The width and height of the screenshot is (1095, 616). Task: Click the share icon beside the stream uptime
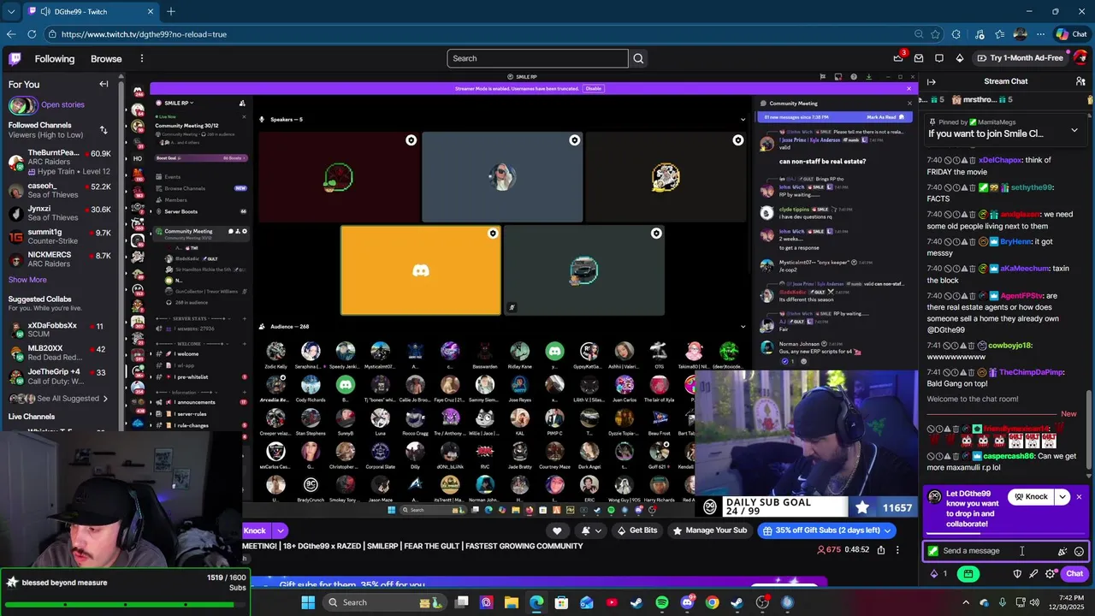(x=880, y=550)
